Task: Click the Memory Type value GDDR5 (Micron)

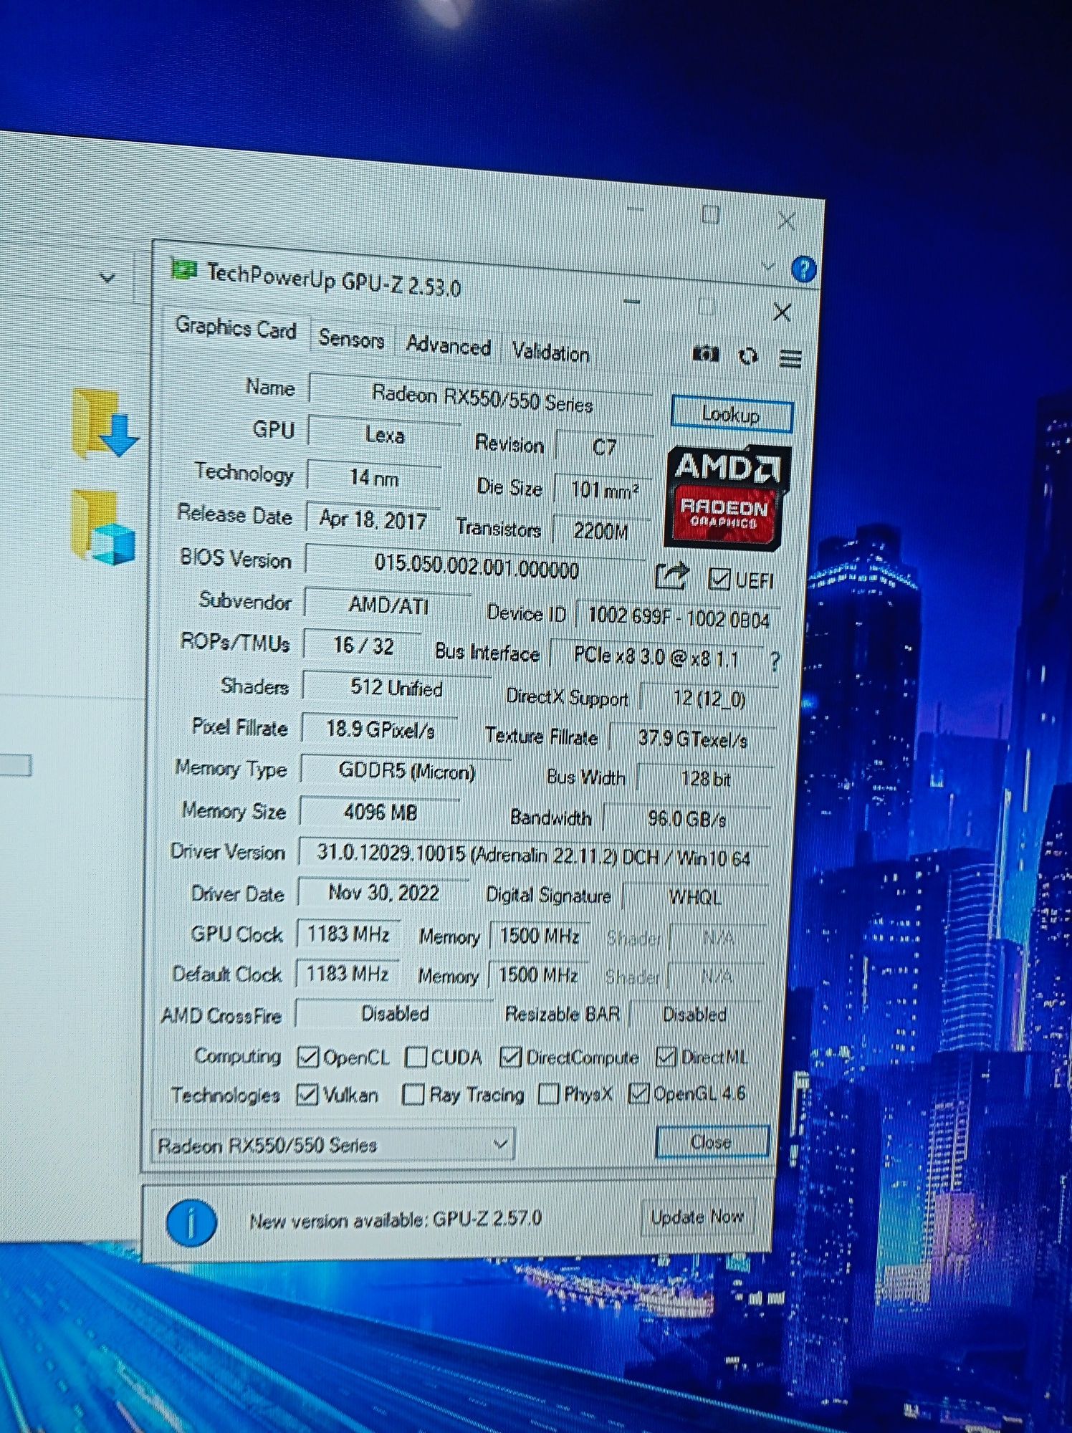Action: coord(406,771)
